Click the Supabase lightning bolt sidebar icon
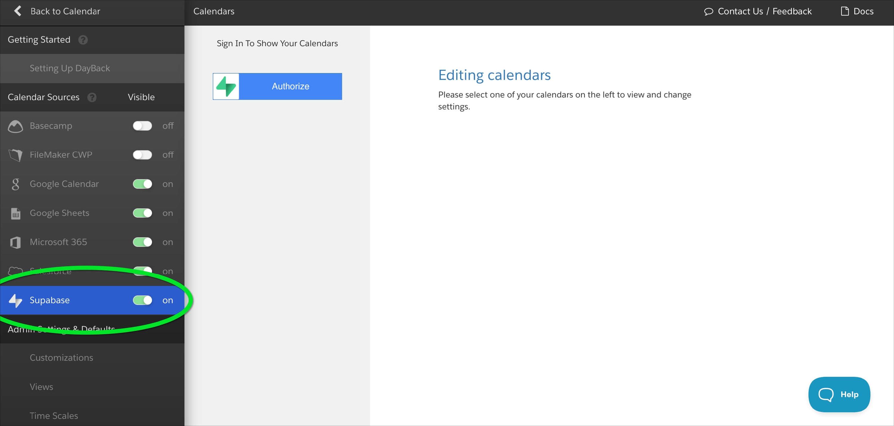The image size is (894, 426). click(15, 301)
